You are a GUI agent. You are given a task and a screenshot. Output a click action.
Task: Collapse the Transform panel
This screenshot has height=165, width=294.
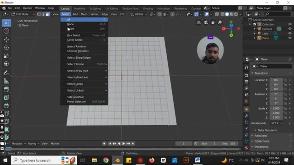[261, 73]
